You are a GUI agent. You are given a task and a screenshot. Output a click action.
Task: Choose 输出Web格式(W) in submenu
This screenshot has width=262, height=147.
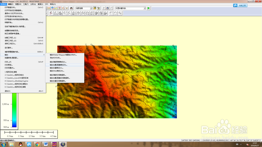[x=65, y=71]
